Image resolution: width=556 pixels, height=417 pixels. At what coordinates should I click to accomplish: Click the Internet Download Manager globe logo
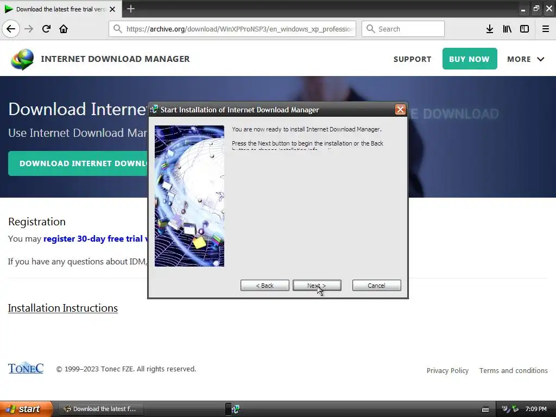[x=22, y=59]
